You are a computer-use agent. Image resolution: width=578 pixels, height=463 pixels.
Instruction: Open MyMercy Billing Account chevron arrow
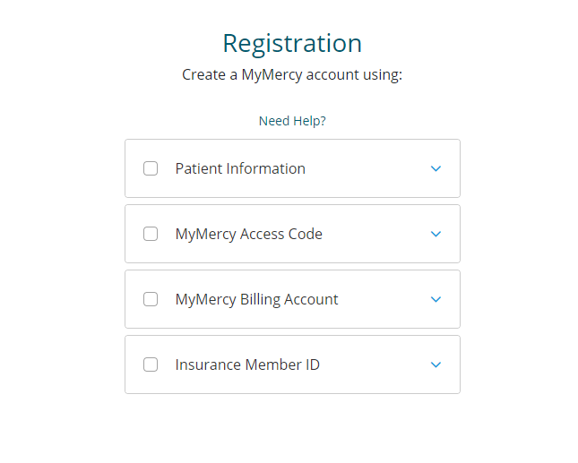(436, 299)
